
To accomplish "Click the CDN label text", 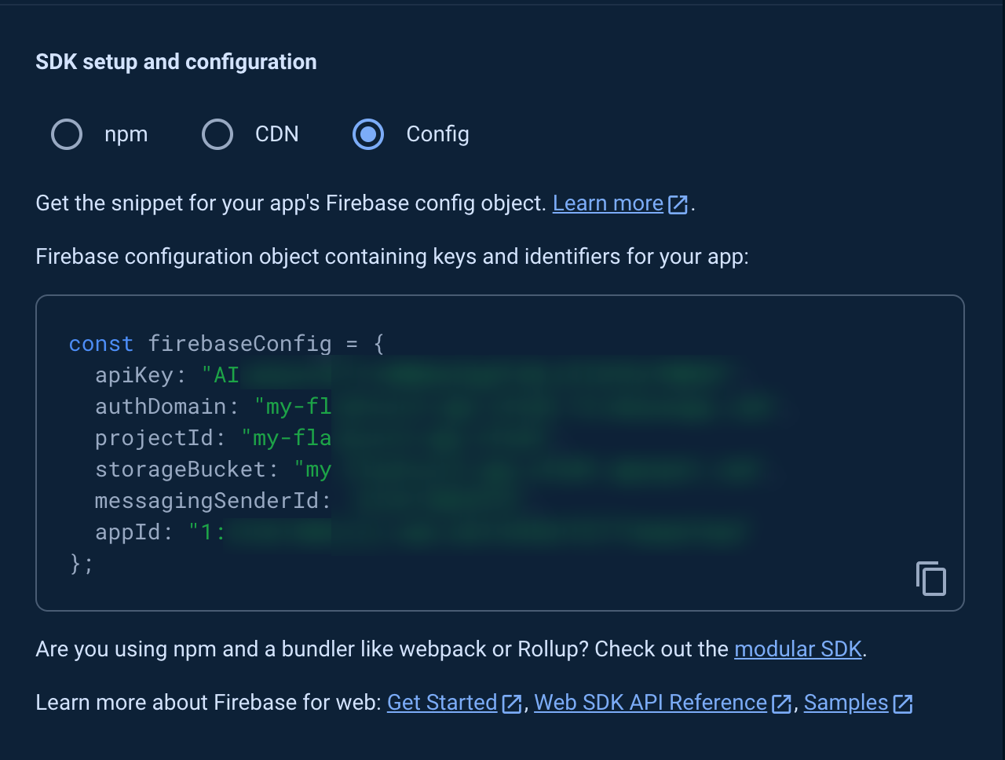I will point(276,134).
